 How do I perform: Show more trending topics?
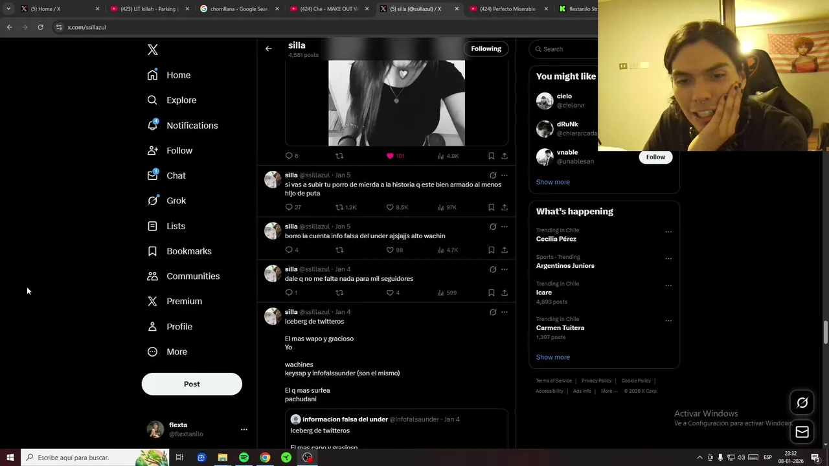tap(553, 357)
